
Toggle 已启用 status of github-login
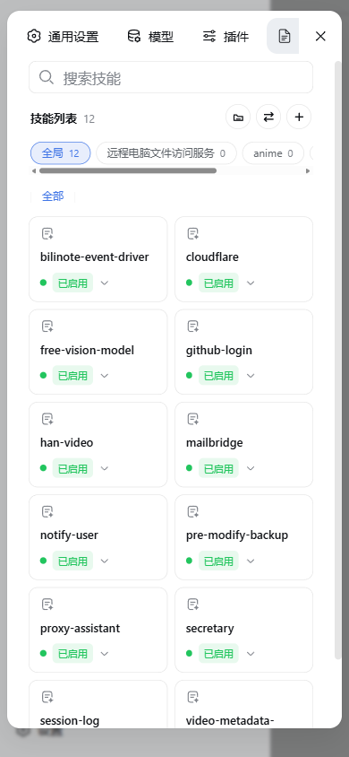pyautogui.click(x=218, y=376)
